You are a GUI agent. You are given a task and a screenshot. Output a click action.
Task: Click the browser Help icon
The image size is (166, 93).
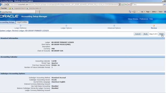point(165,12)
